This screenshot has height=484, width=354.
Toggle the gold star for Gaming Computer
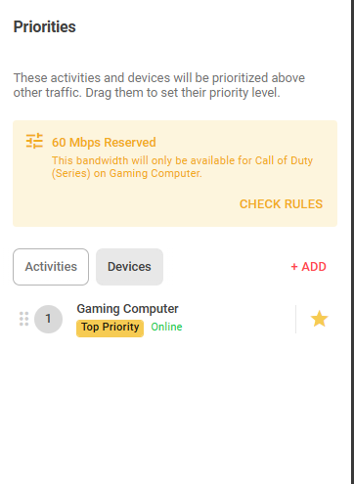pos(320,319)
